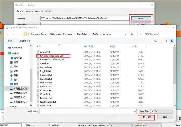
Task: Open the 视频 folder in sidebar
Action: (14, 62)
